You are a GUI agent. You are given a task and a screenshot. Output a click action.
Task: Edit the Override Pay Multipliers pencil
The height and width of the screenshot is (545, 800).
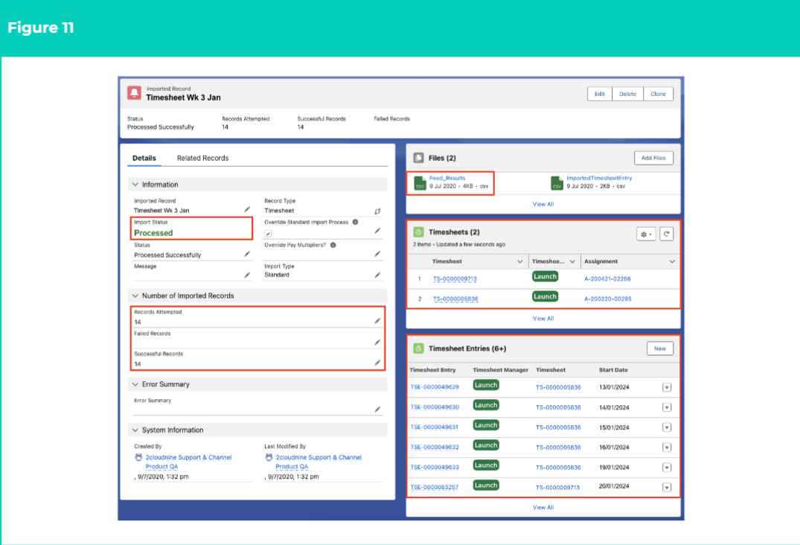pos(377,254)
